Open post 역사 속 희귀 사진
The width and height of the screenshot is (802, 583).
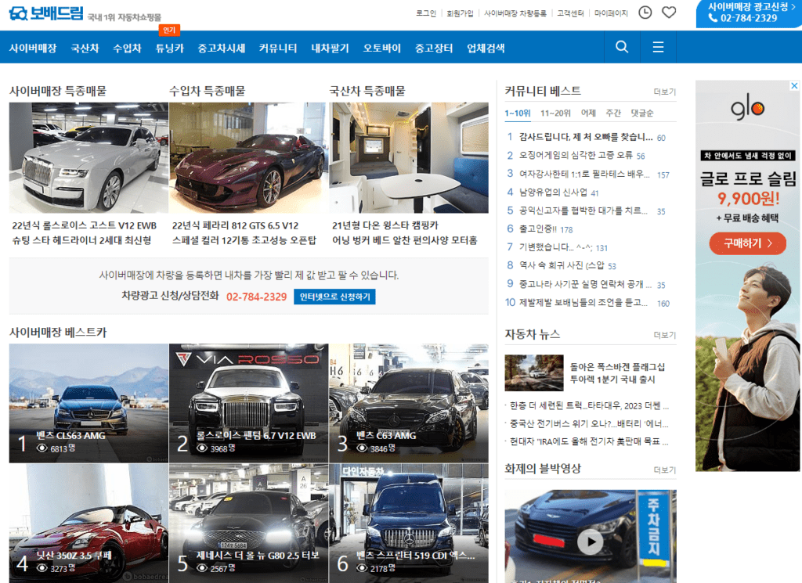click(562, 266)
